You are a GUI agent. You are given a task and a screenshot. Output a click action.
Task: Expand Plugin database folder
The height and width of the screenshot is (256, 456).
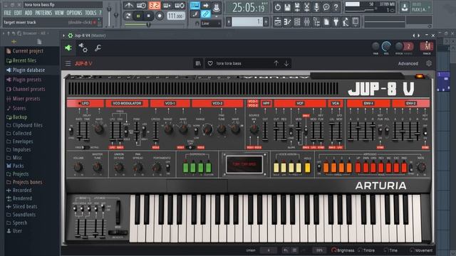tap(28, 70)
